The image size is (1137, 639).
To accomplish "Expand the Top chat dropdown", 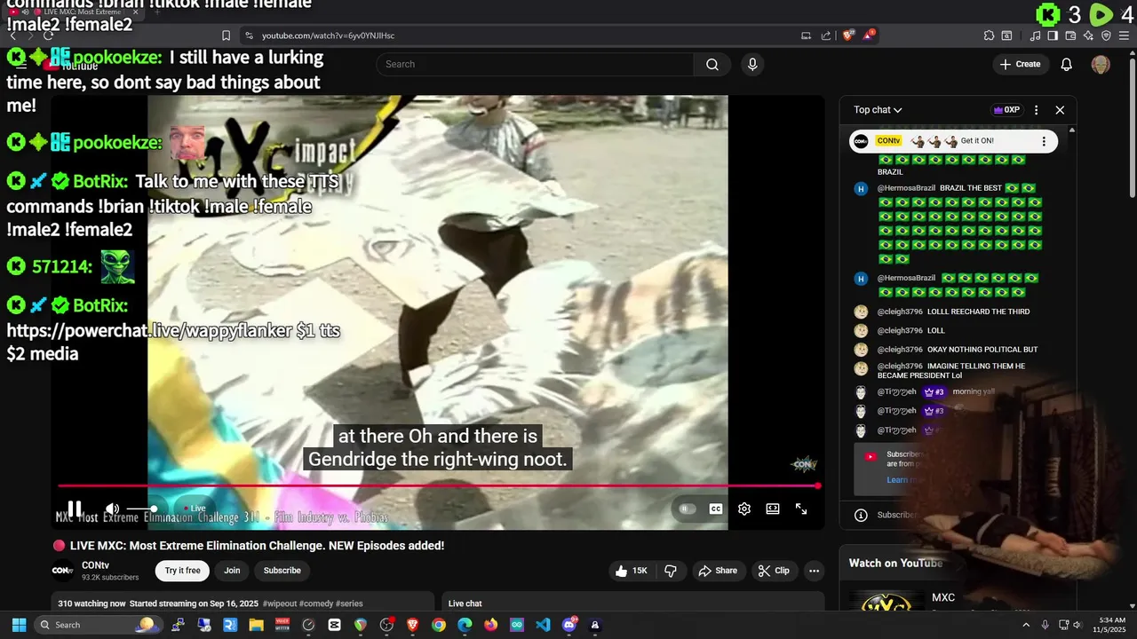I will tap(878, 110).
